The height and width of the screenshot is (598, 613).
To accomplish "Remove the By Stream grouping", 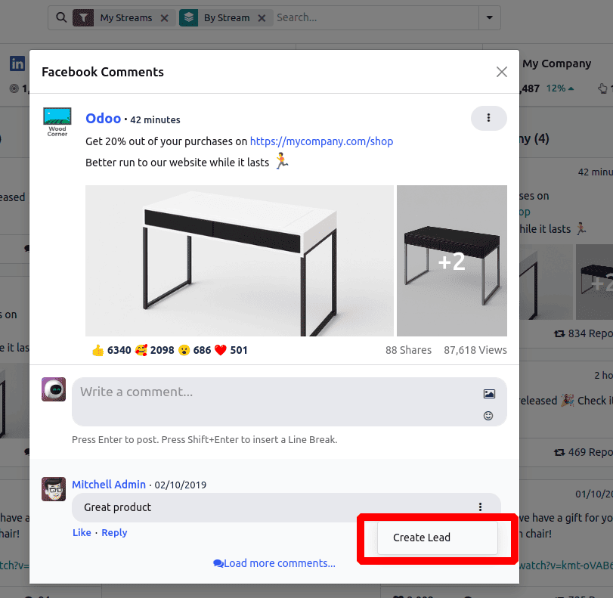I will (262, 18).
